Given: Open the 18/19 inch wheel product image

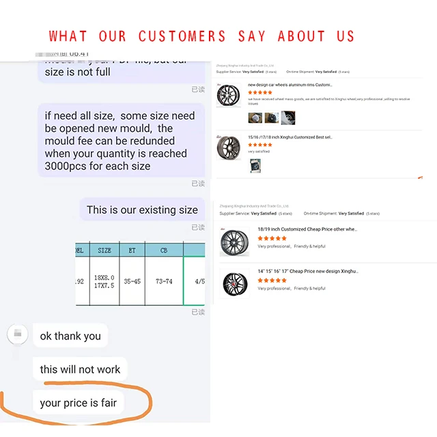Looking at the screenshot, I should pyautogui.click(x=234, y=242).
